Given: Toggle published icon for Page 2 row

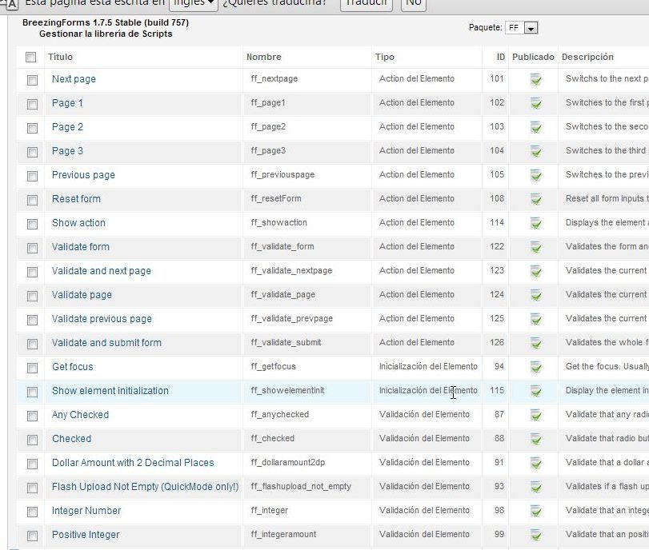Looking at the screenshot, I should pos(535,127).
